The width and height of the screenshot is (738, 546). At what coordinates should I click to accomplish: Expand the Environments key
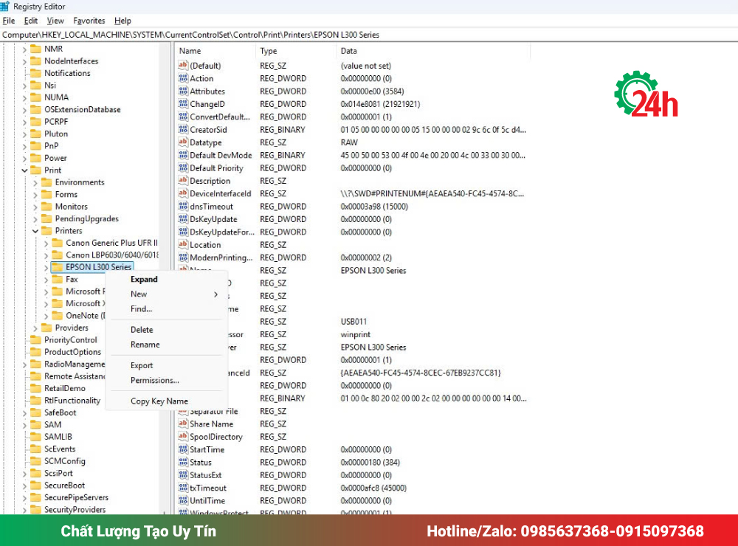(35, 183)
